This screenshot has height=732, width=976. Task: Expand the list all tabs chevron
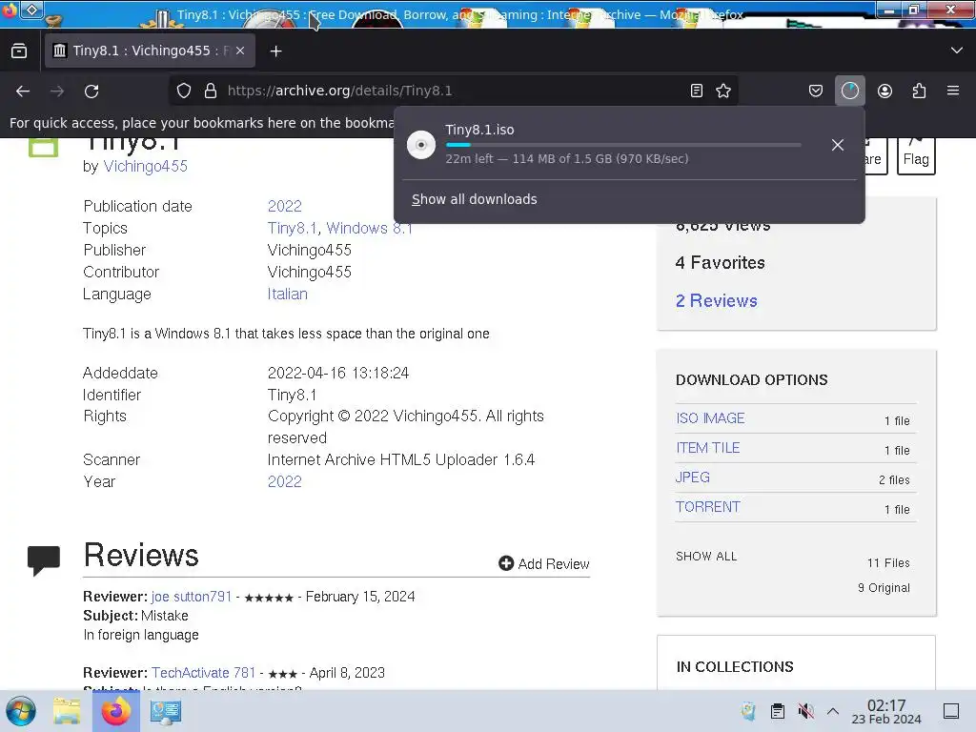[x=957, y=51]
